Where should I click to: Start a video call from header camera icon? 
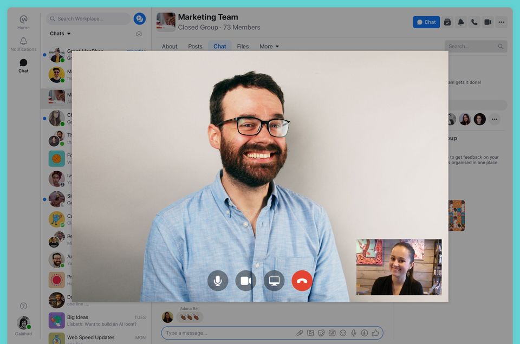pyautogui.click(x=488, y=22)
